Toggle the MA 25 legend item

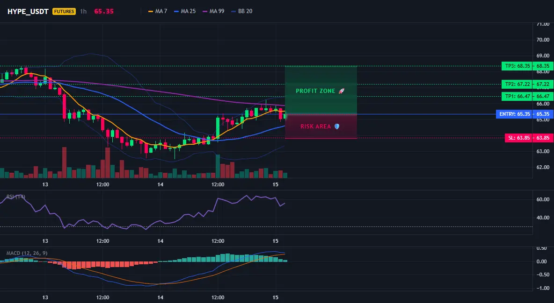[x=185, y=11]
